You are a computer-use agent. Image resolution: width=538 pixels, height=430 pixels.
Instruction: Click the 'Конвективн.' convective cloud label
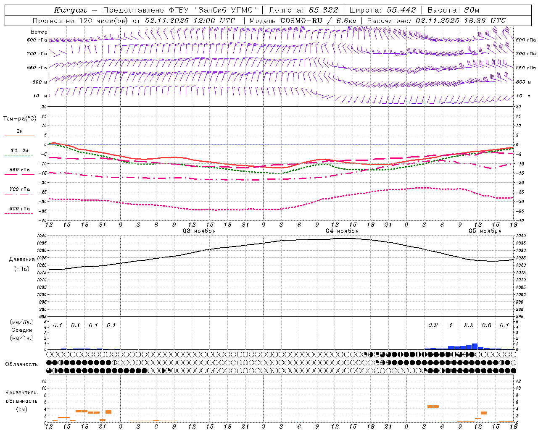(x=22, y=393)
